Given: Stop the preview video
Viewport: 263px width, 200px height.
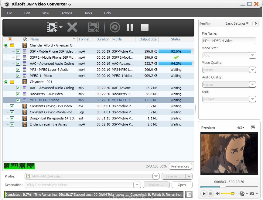Looking at the screenshot, I should tap(210, 193).
